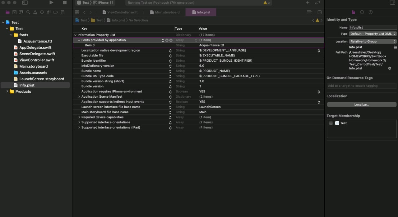
Task: Choose iPhone 11 run destination
Action: tap(104, 2)
